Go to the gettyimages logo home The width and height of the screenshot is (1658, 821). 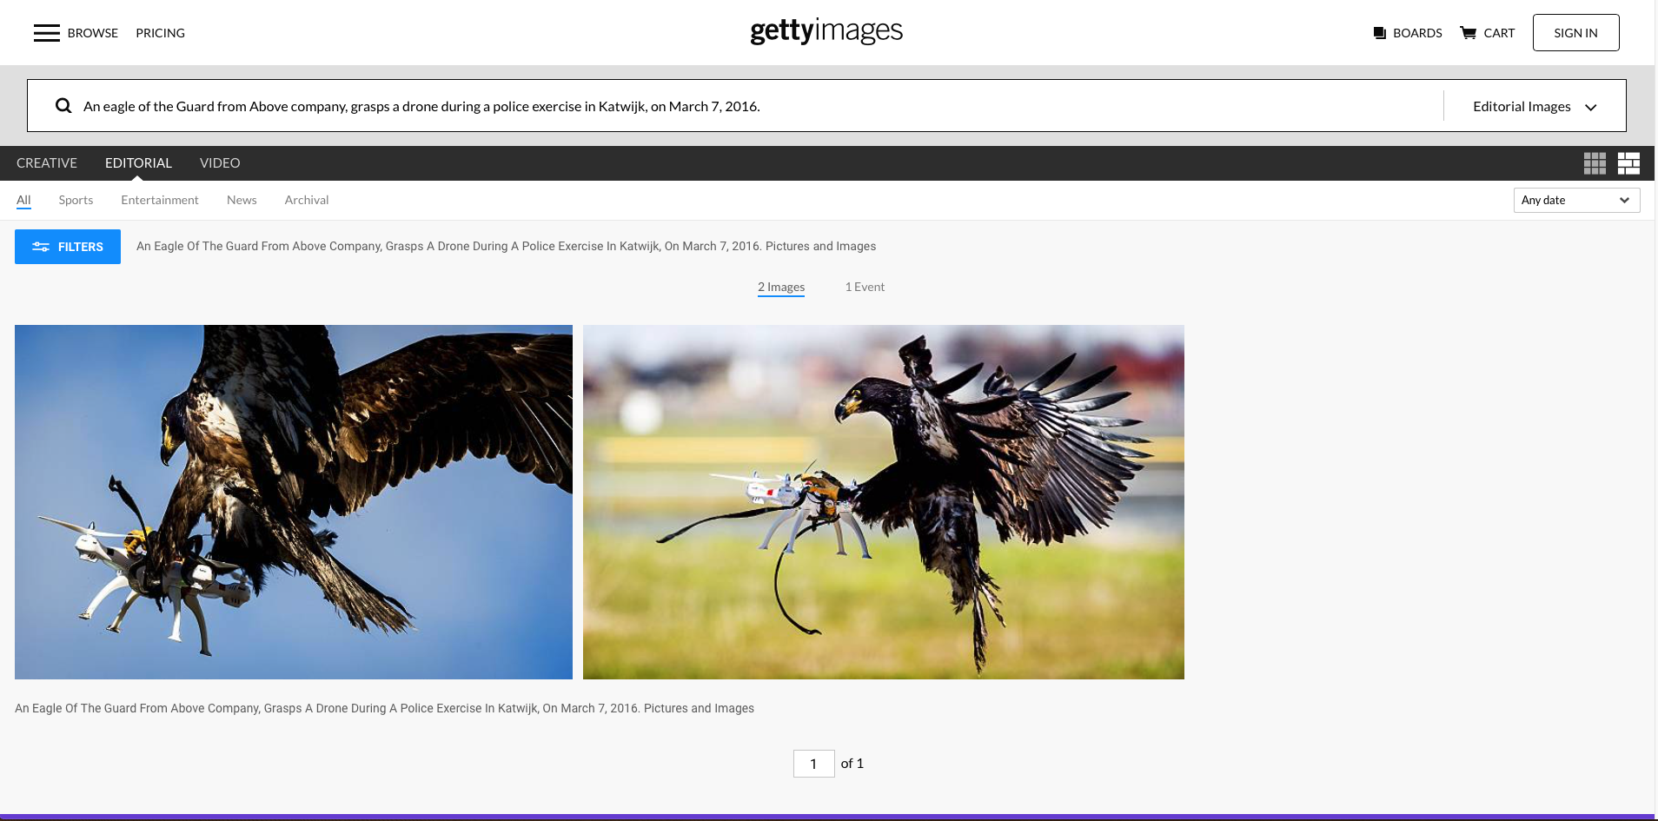pos(826,31)
